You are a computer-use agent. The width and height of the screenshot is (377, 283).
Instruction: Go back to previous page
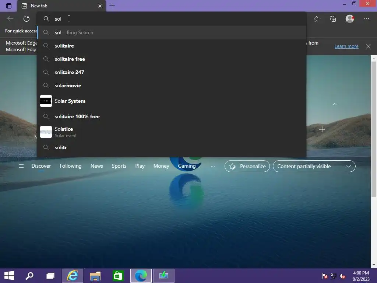coord(10,19)
